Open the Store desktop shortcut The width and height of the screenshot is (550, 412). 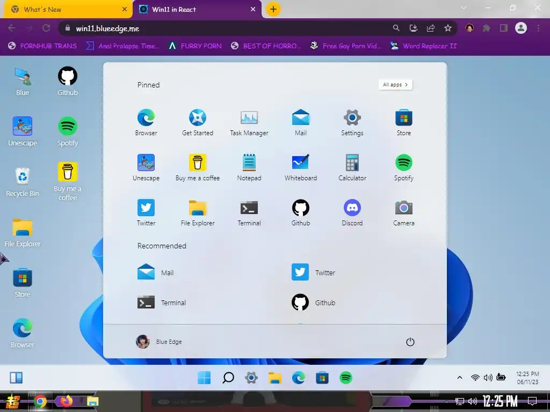[23, 283]
